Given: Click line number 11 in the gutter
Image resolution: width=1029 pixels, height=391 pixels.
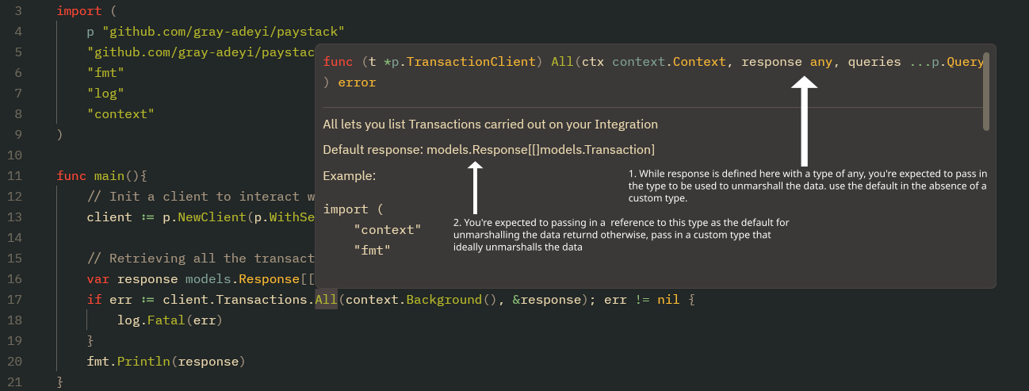Looking at the screenshot, I should pyautogui.click(x=14, y=176).
